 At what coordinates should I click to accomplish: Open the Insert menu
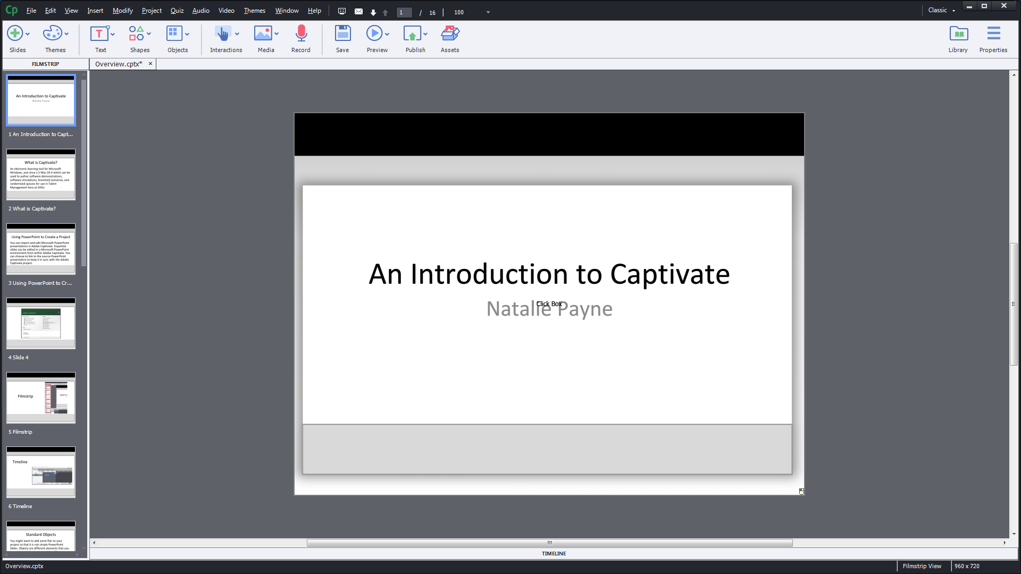point(95,11)
